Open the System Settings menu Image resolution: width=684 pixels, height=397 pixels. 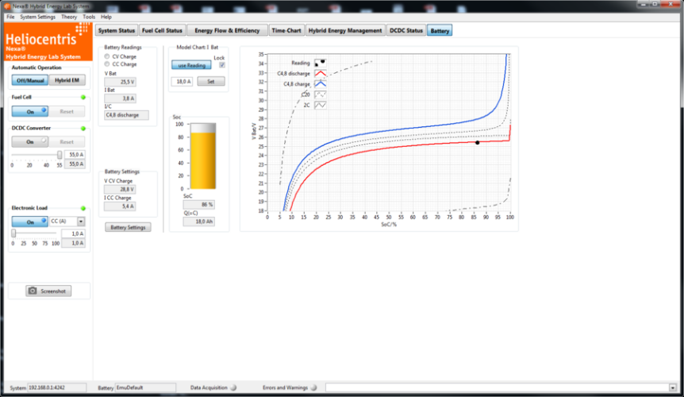click(37, 17)
